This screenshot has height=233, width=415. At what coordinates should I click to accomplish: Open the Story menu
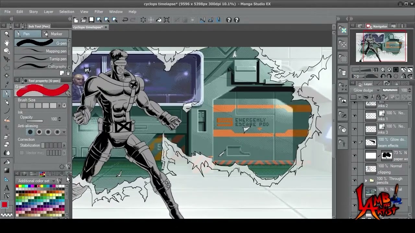(33, 12)
